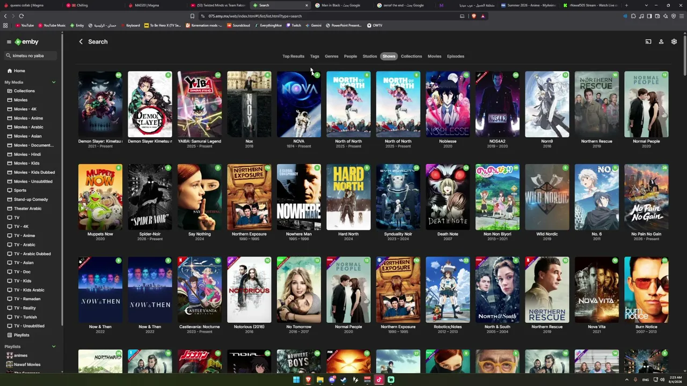Switch to Collections tab
Viewport: 687px width, 386px height.
click(411, 56)
